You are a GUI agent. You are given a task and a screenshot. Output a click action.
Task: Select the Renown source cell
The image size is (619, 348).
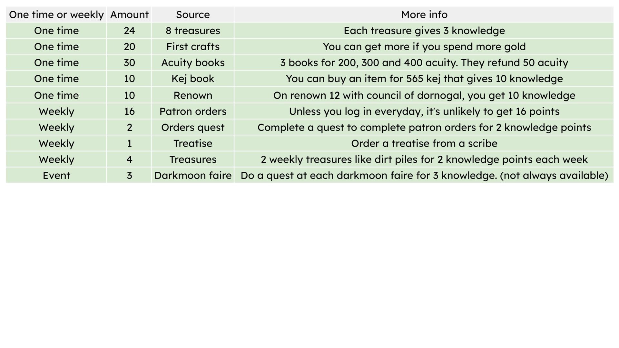193,95
